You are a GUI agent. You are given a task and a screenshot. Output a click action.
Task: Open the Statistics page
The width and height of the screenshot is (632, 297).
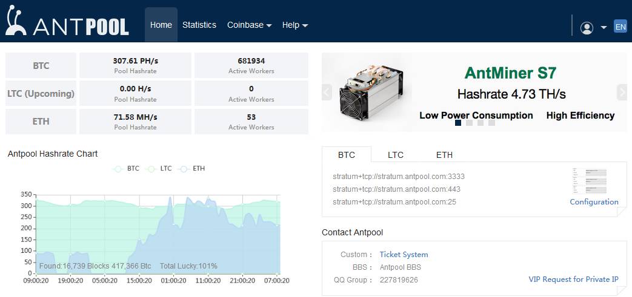[199, 25]
